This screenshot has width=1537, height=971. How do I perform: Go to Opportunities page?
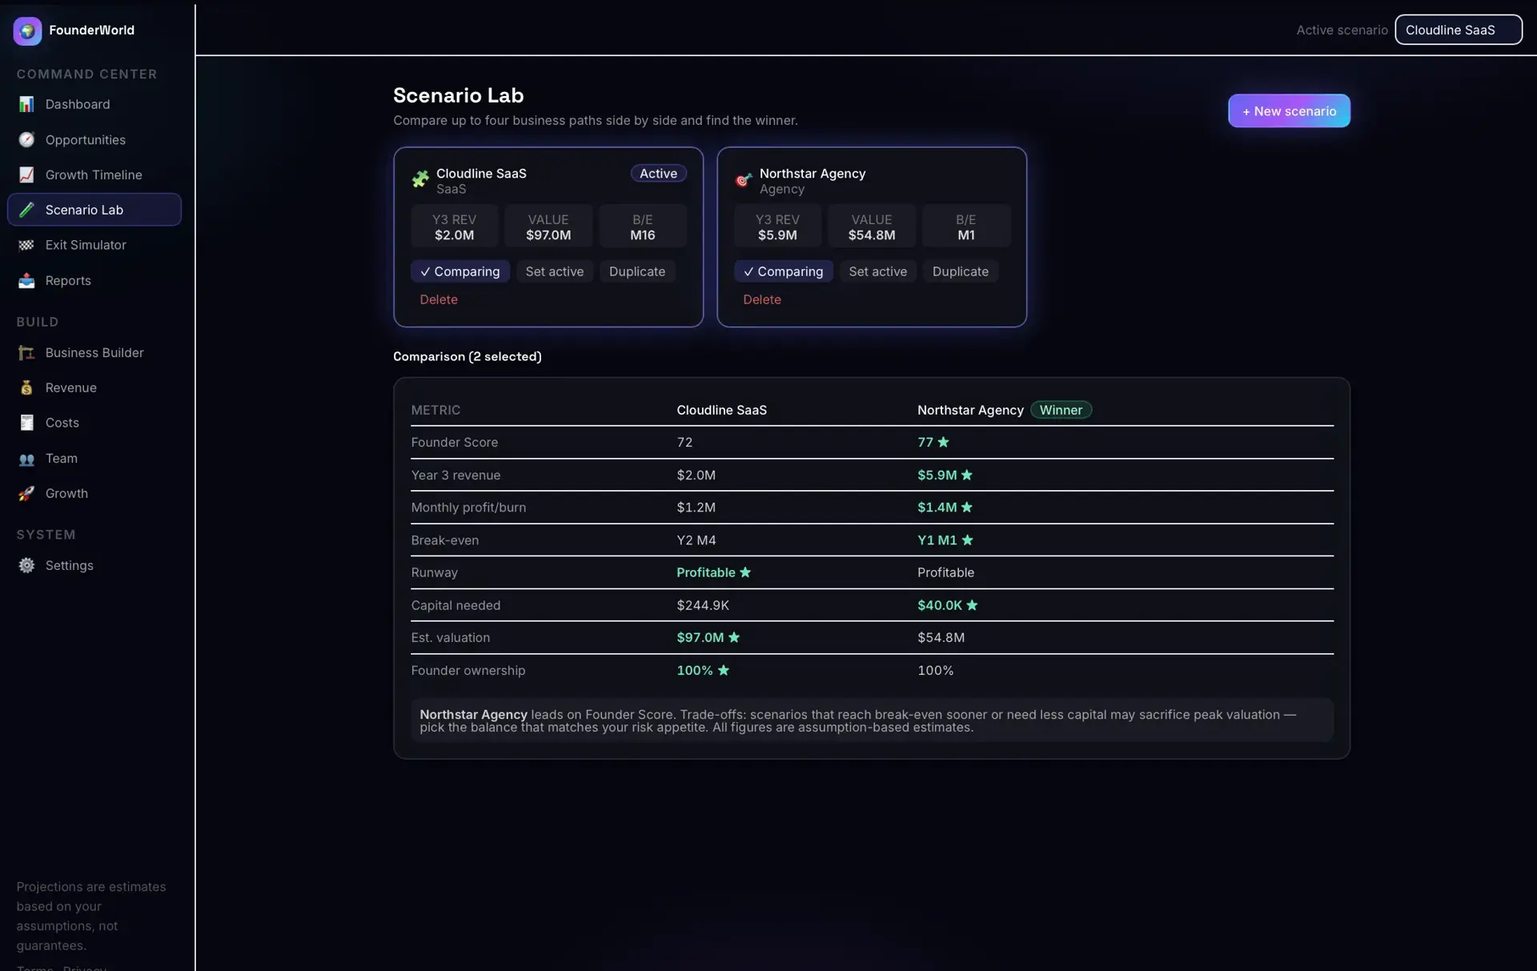pyautogui.click(x=94, y=139)
